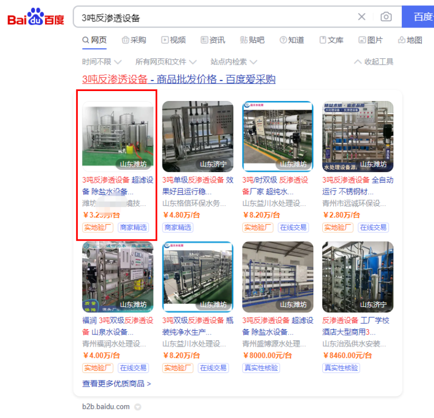Open the 视频 video tab
The image size is (434, 418).
point(174,40)
